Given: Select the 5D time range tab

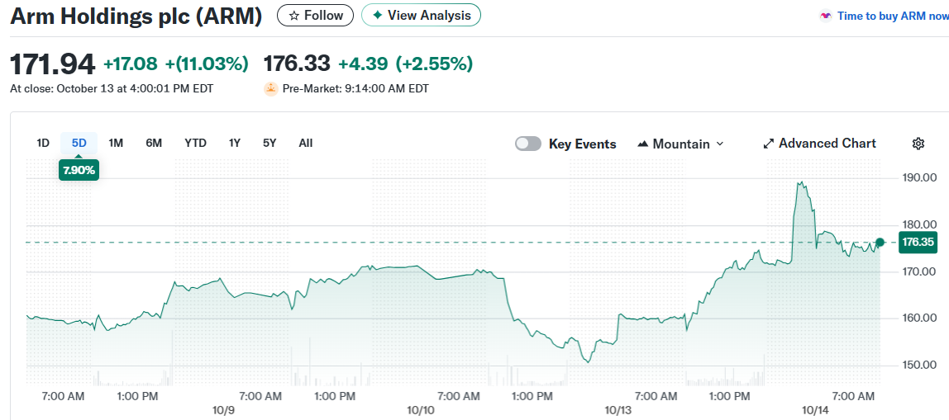Looking at the screenshot, I should pyautogui.click(x=79, y=143).
